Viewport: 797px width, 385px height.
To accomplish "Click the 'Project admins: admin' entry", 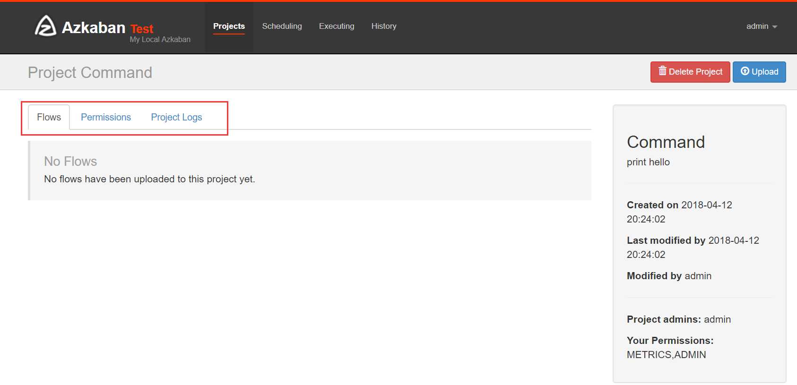I will tap(679, 319).
